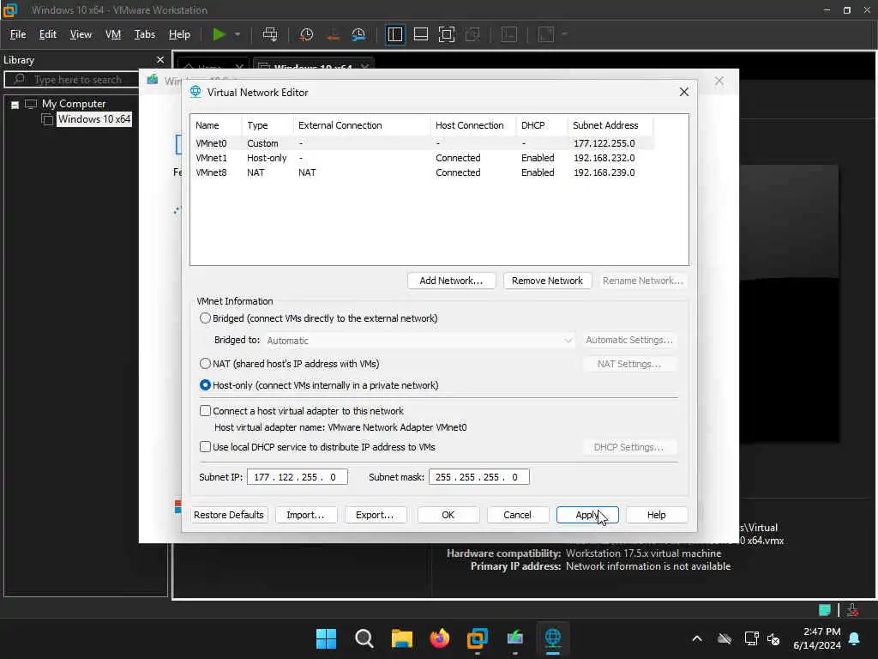Click the Library search field
Image resolution: width=878 pixels, height=659 pixels.
72,80
